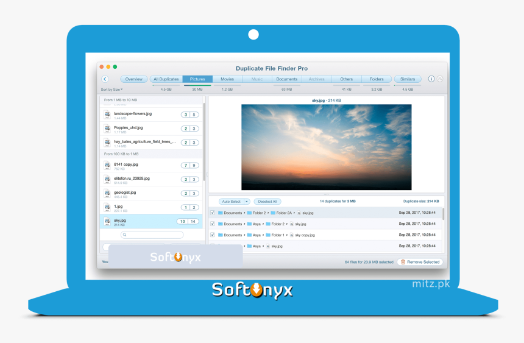The height and width of the screenshot is (343, 524).
Task: Toggle checkbox for Asya Folder 2 sky.jpg
Action: (x=213, y=224)
